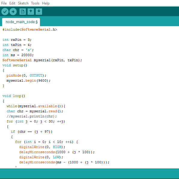
Task: Click the commented //myserial.println(chr) line
Action: pos(32,116)
